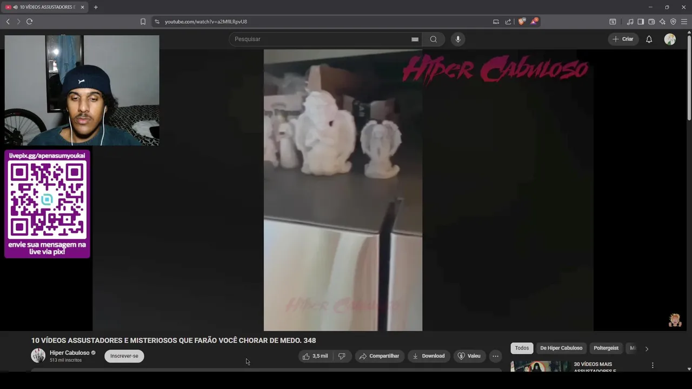Open site settings icon in the address bar
The width and height of the screenshot is (692, 389).
(157, 22)
